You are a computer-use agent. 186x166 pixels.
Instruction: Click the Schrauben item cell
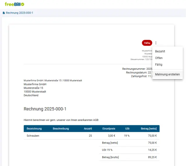[33, 136]
